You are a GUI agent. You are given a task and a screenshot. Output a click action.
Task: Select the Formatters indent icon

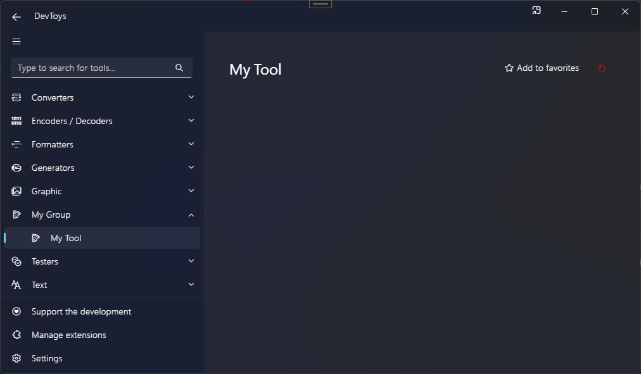pyautogui.click(x=16, y=144)
